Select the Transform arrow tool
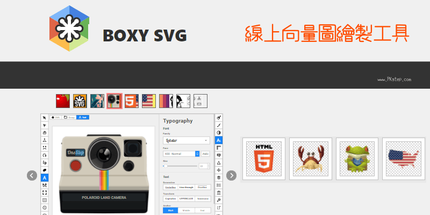This screenshot has width=430, height=215. [x=45, y=118]
